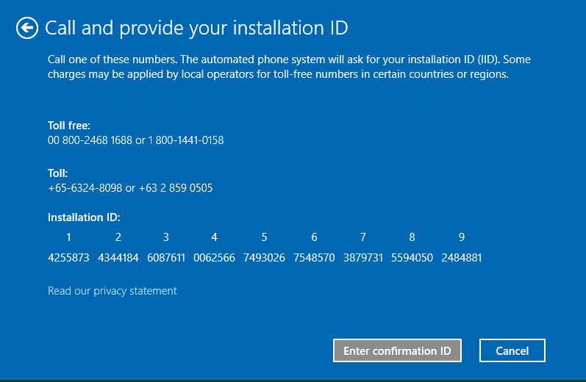This screenshot has height=382, width=586.
Task: Select toll-free number 00 800-2468 1688
Action: (x=90, y=140)
